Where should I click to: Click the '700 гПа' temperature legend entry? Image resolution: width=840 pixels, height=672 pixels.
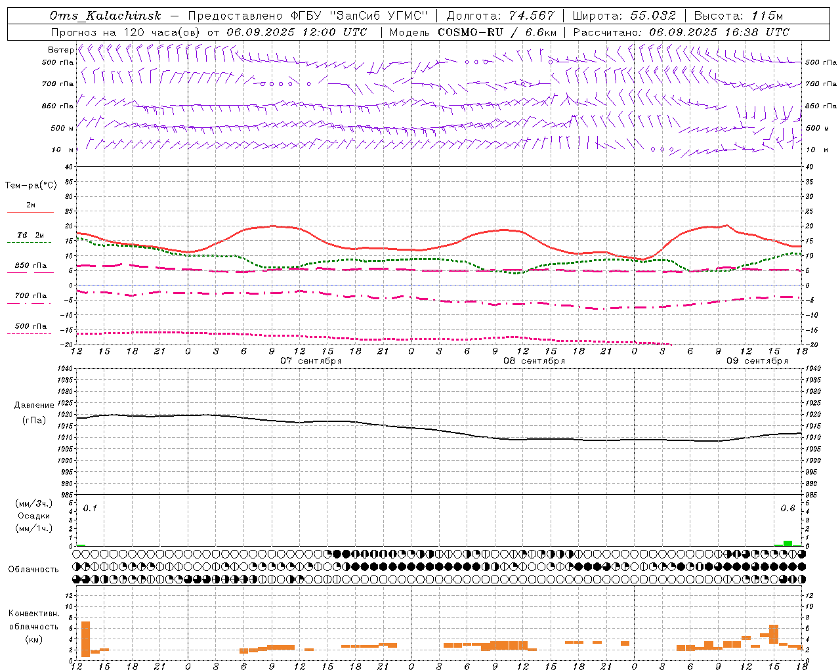coord(31,296)
